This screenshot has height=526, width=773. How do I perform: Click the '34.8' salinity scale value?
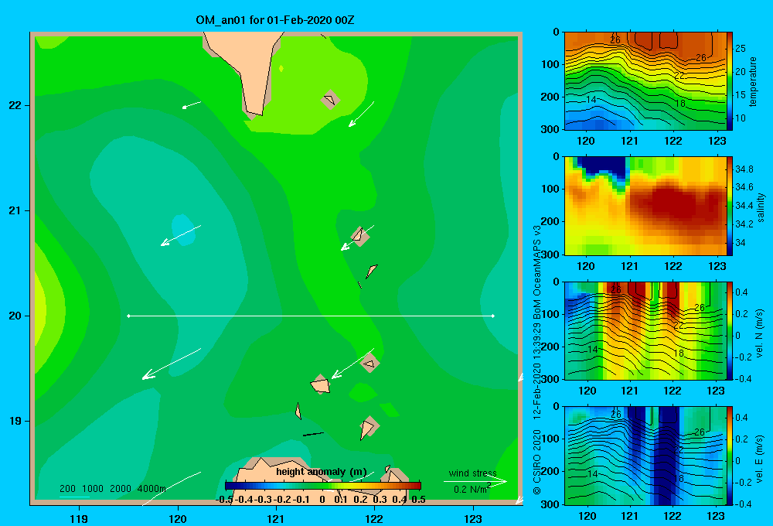tap(744, 169)
